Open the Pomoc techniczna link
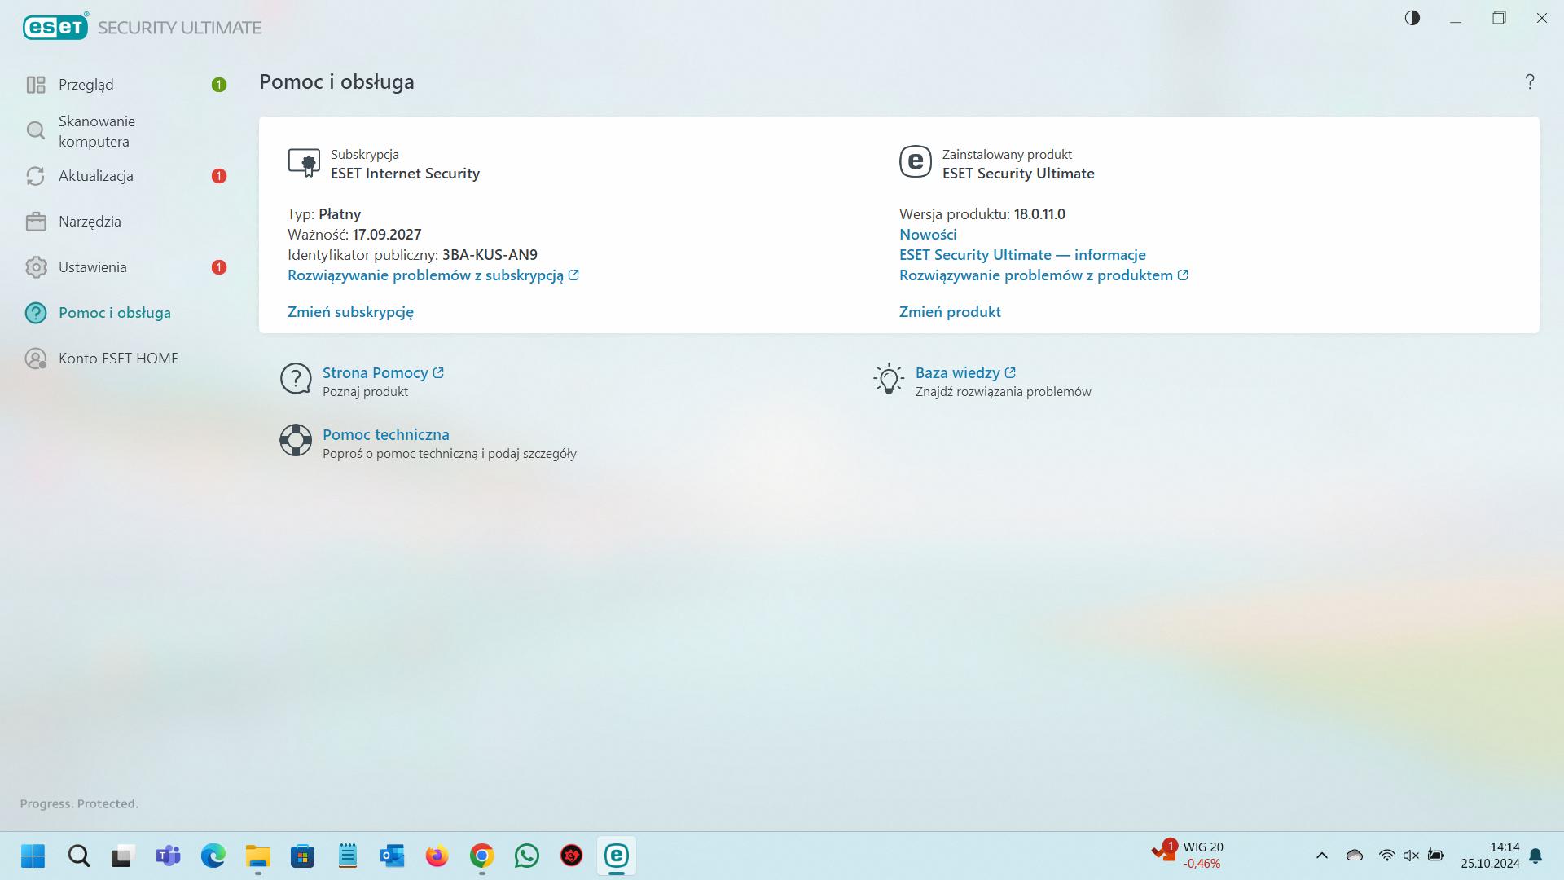This screenshot has width=1564, height=880. [x=386, y=435]
